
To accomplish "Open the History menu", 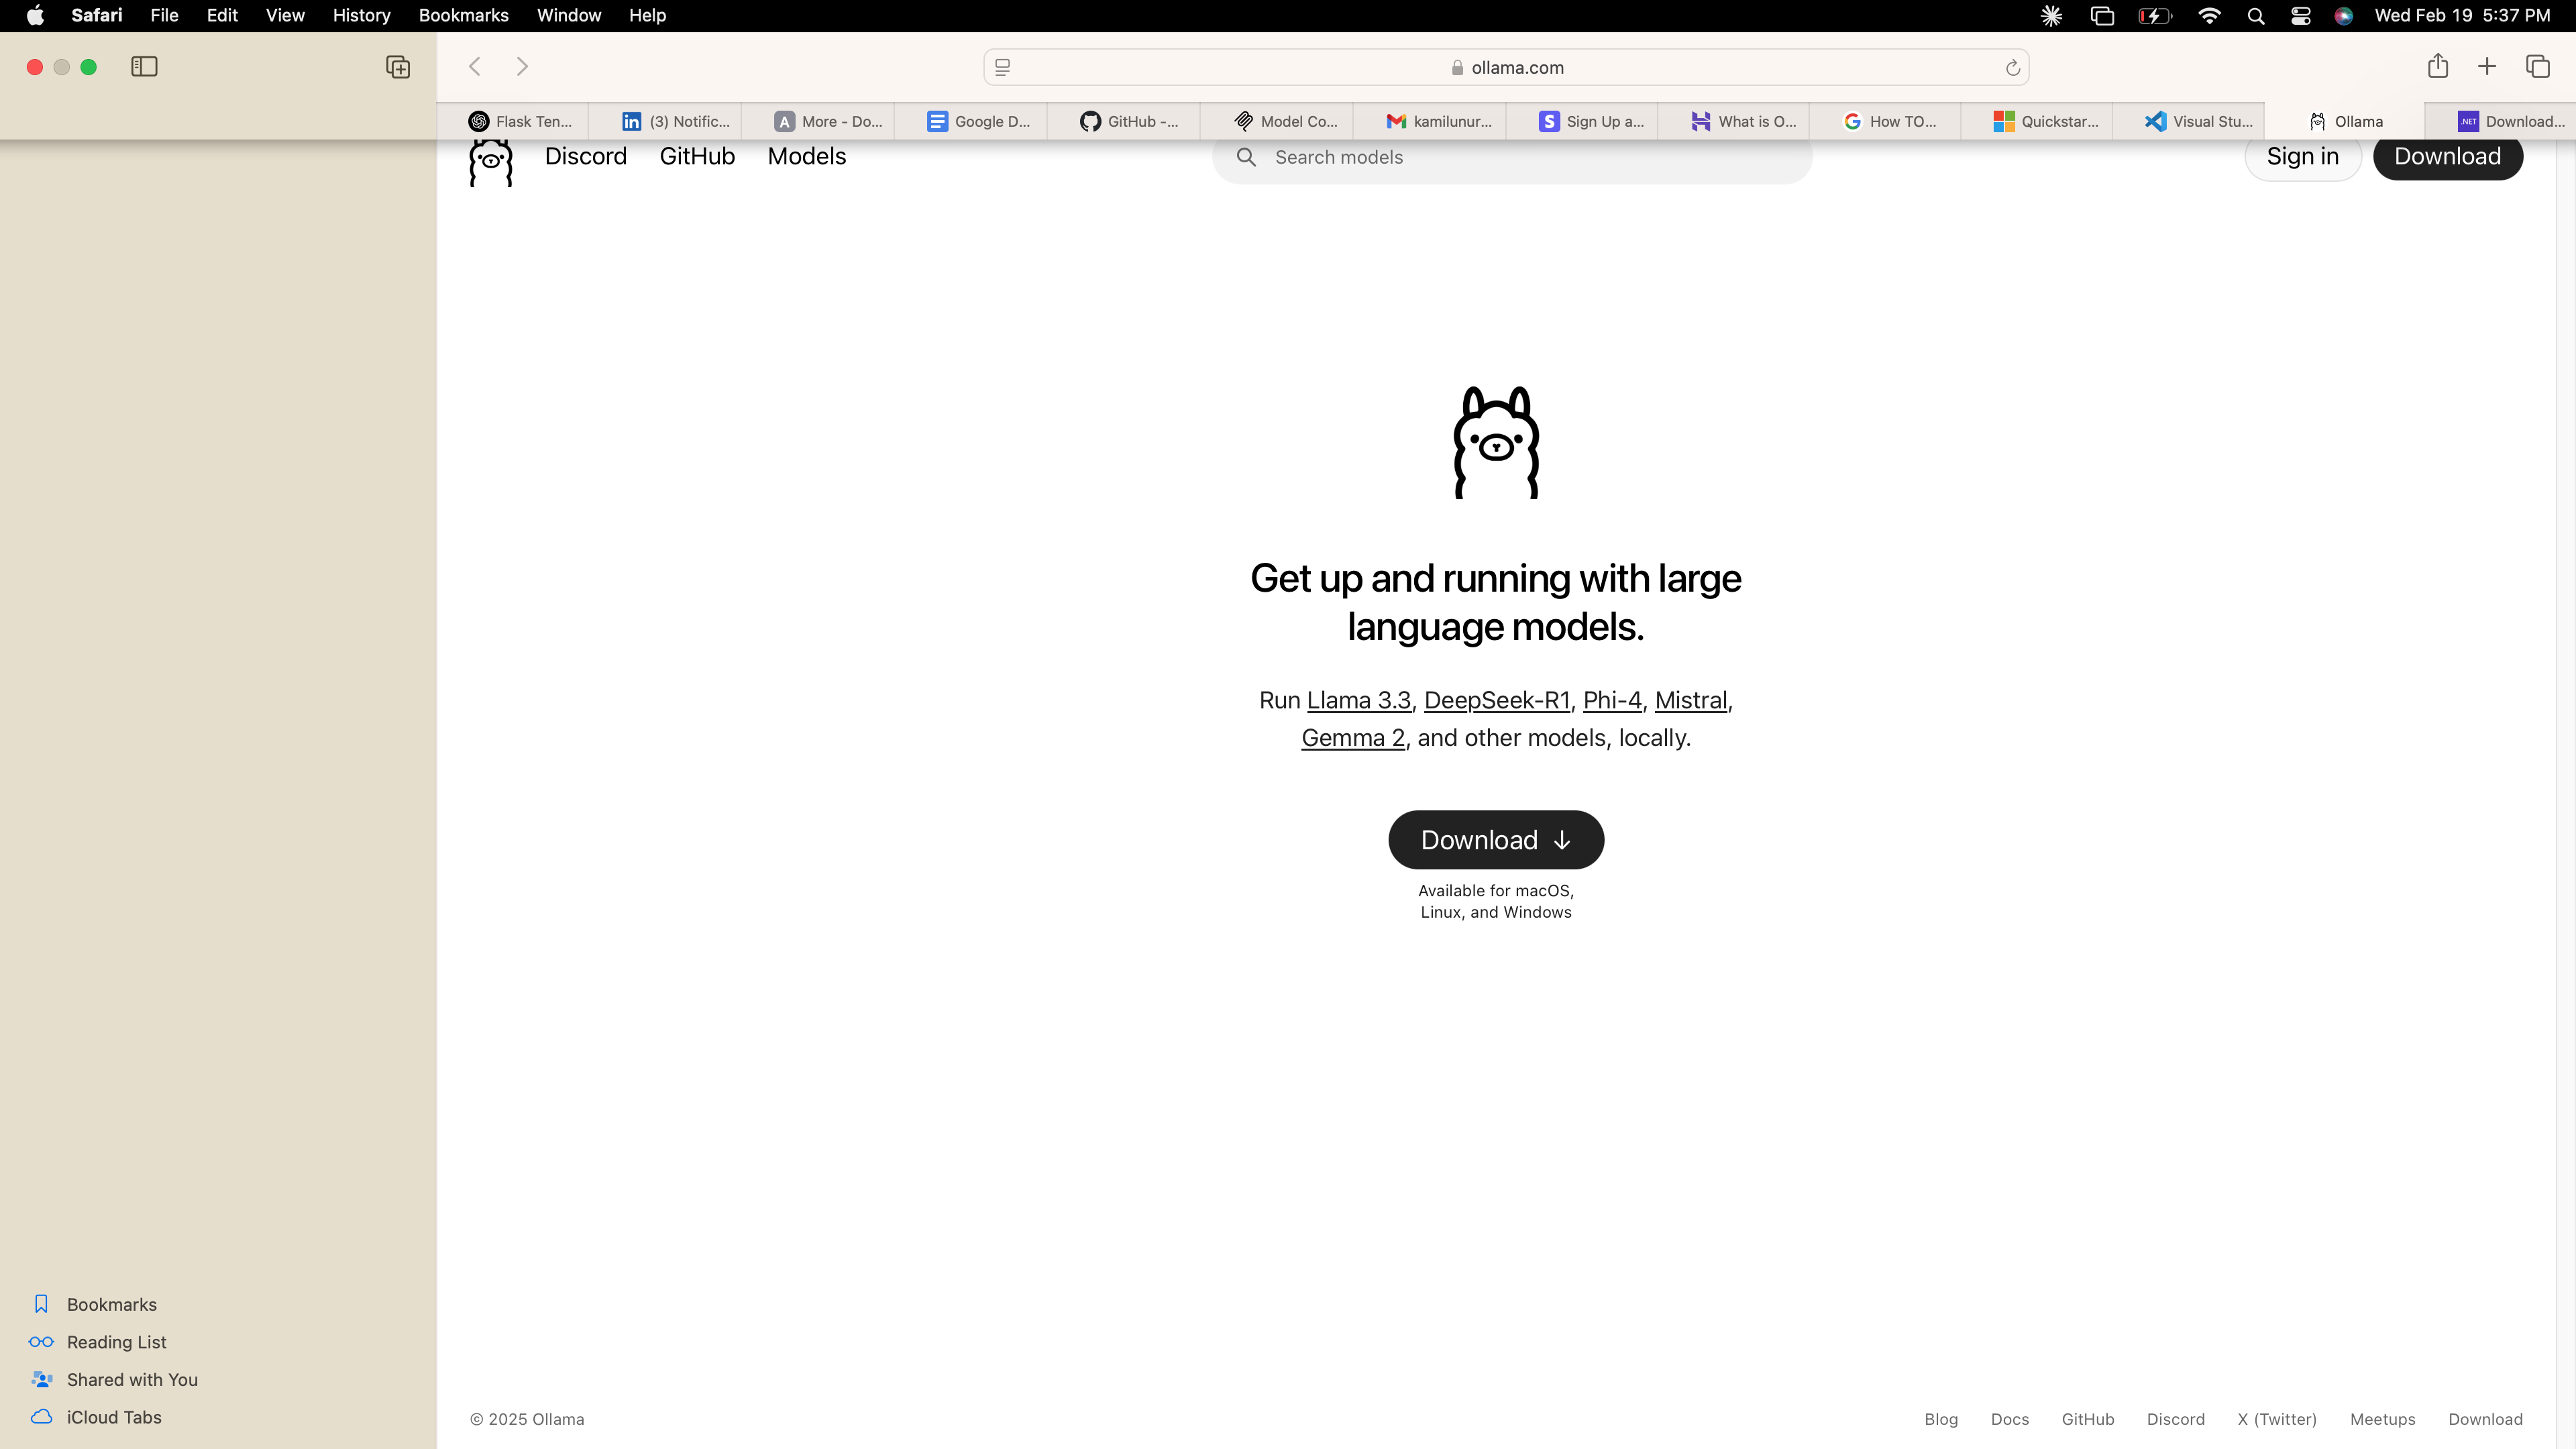I will tap(361, 15).
